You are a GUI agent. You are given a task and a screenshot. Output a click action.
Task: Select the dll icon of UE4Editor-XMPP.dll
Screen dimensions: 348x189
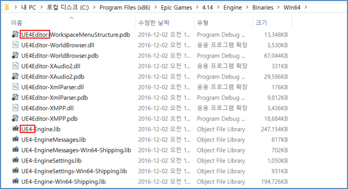15,108
